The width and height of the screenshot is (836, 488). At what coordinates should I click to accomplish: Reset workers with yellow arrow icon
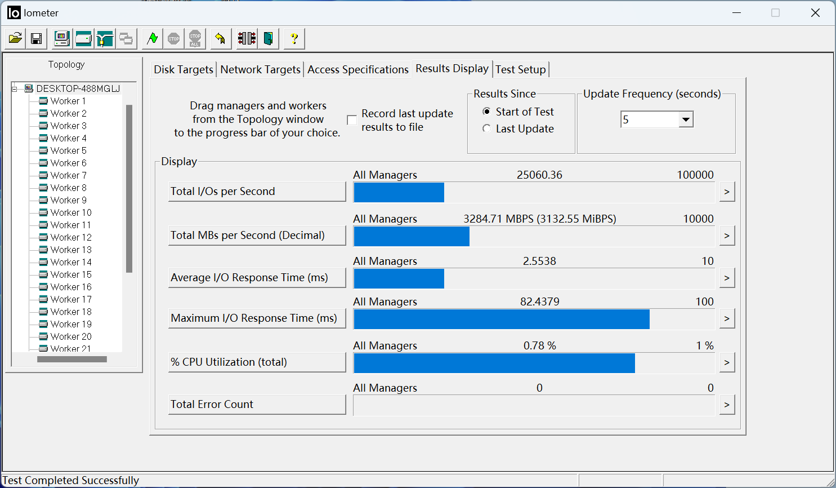[x=220, y=38]
